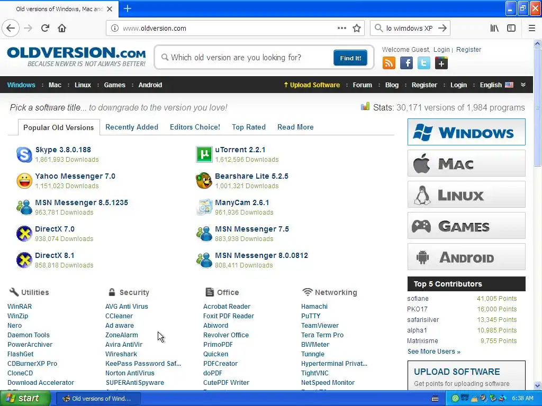Submit the search bar arrow
The width and height of the screenshot is (542, 406).
pos(442,28)
